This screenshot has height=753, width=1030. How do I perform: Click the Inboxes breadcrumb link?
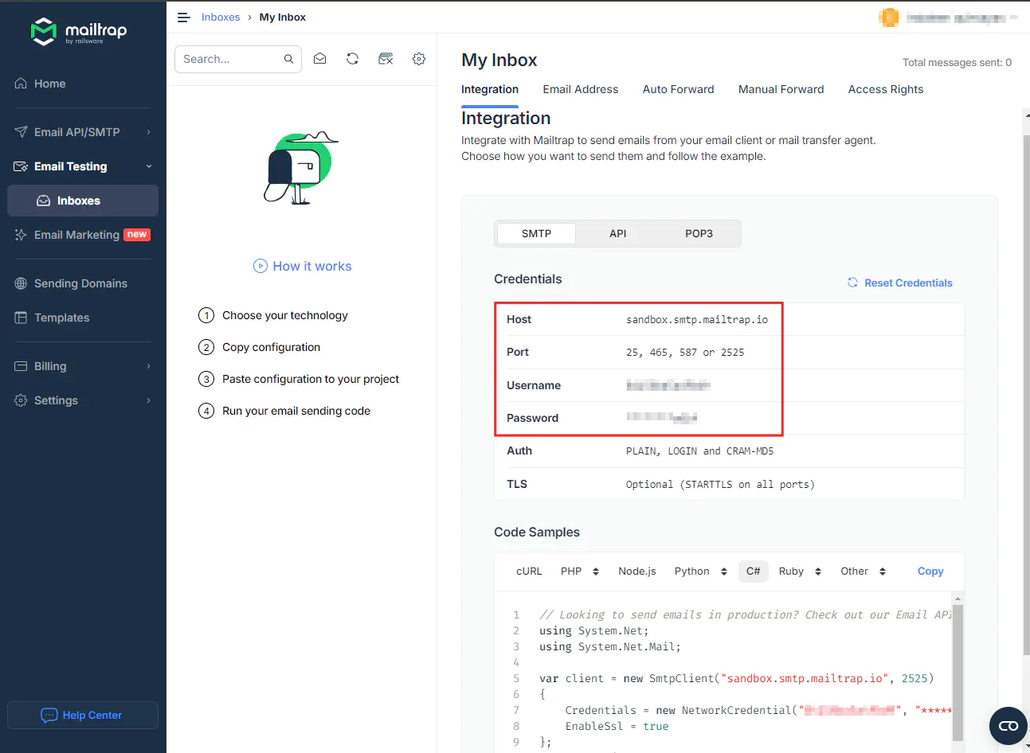pos(221,18)
